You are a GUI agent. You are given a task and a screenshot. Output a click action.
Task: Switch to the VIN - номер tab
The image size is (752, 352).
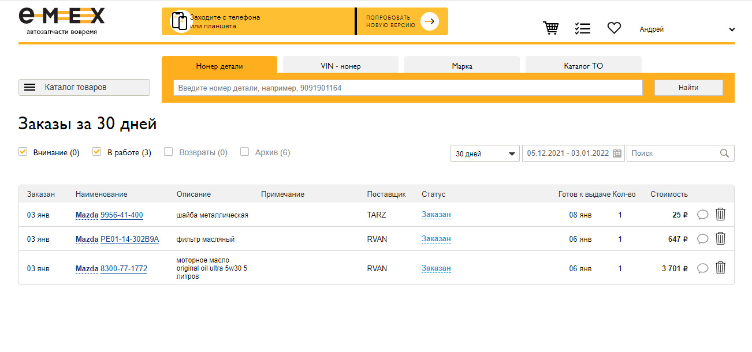pyautogui.click(x=341, y=66)
